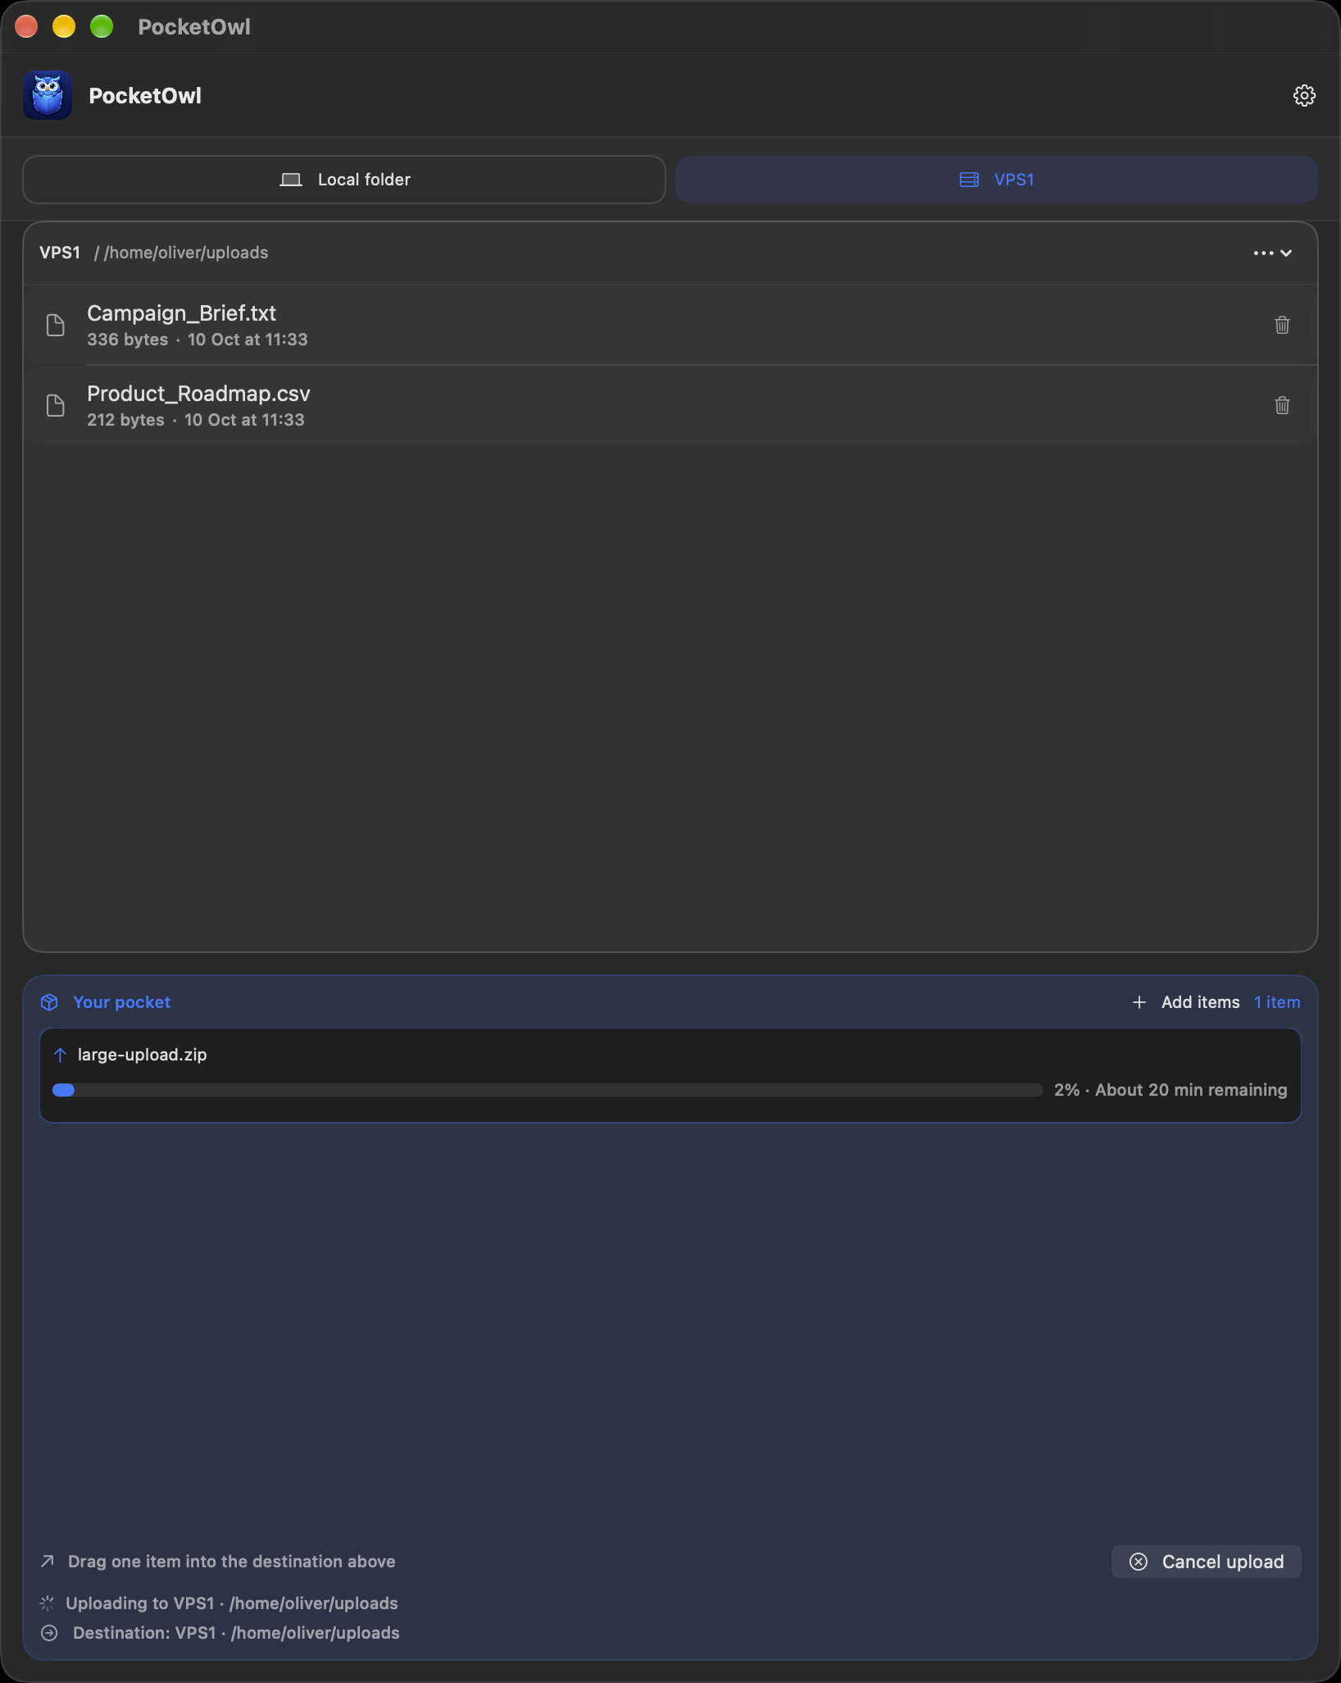Click the 1 item count label

click(x=1277, y=1002)
